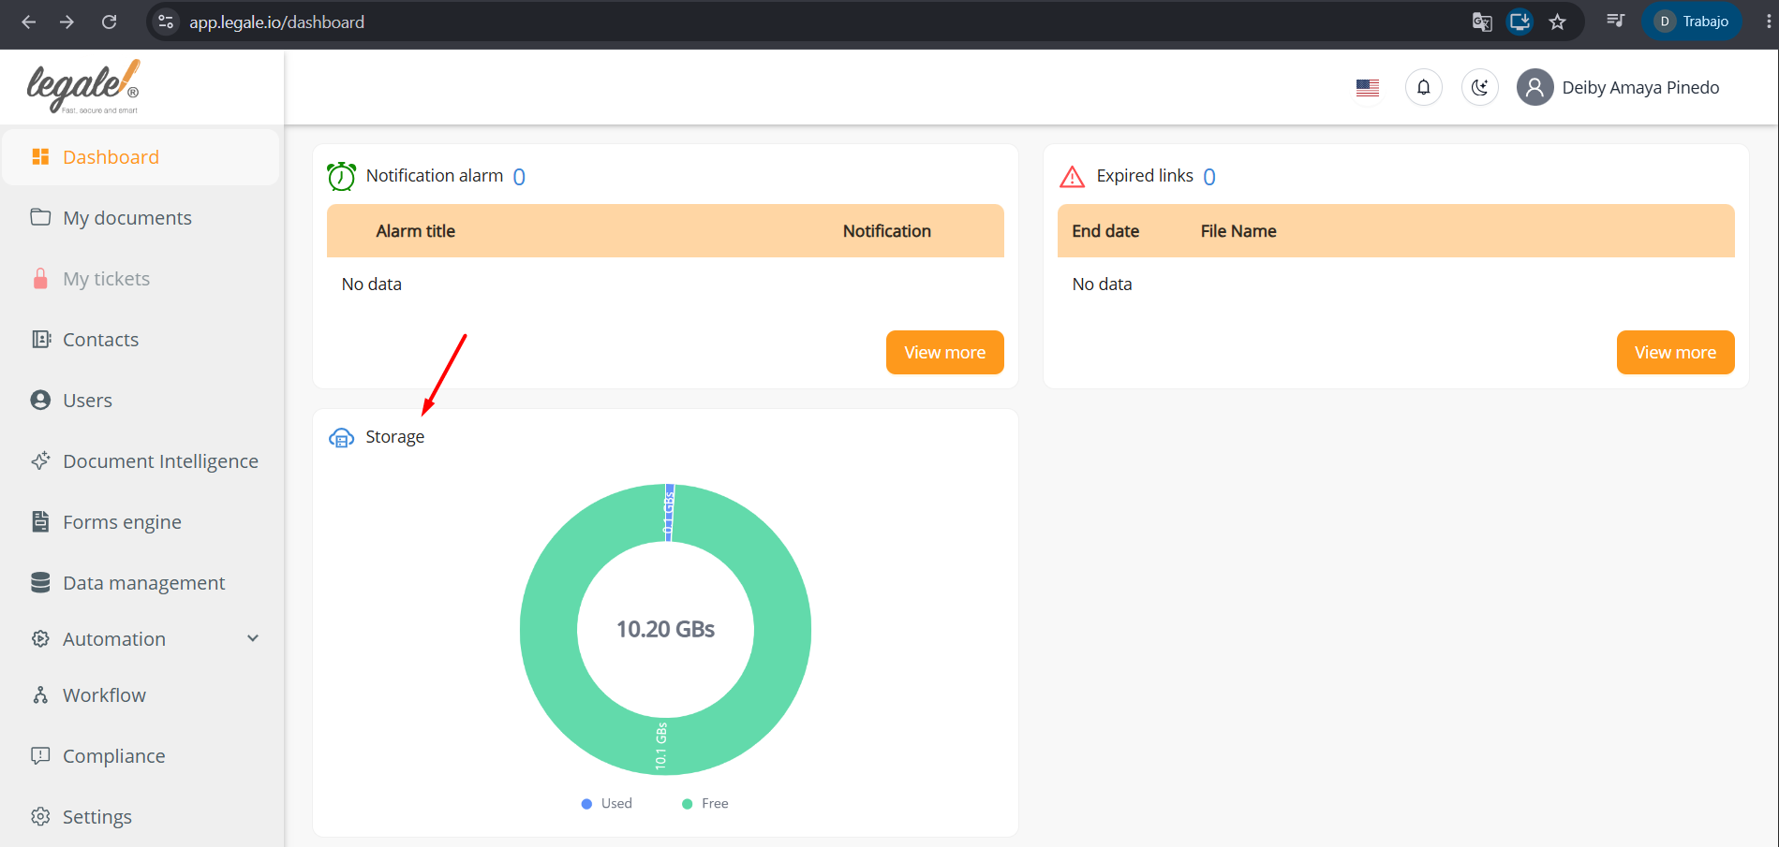Click the Notification column header

pos(886,231)
